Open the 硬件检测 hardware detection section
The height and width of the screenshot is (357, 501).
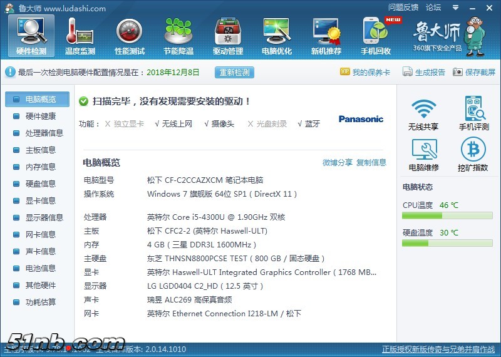pyautogui.click(x=31, y=36)
